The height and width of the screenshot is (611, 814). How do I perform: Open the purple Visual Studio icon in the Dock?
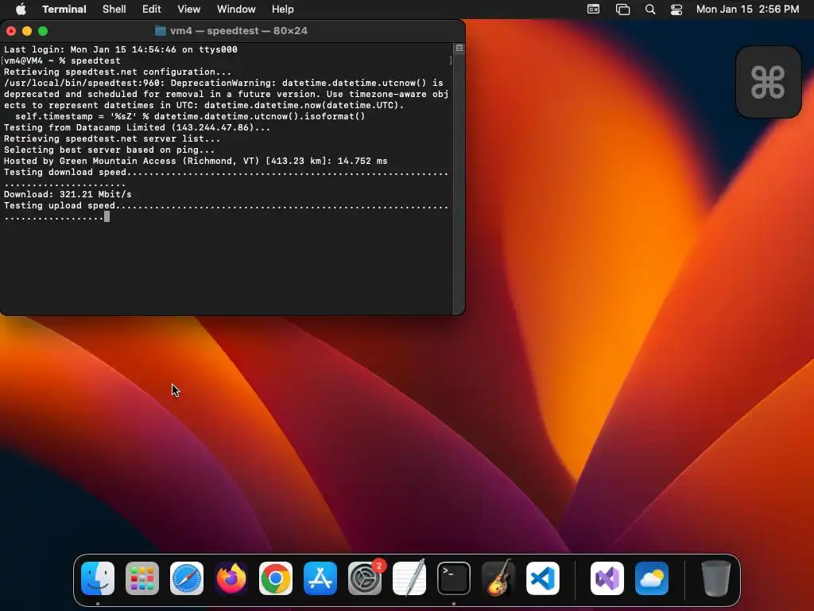607,578
